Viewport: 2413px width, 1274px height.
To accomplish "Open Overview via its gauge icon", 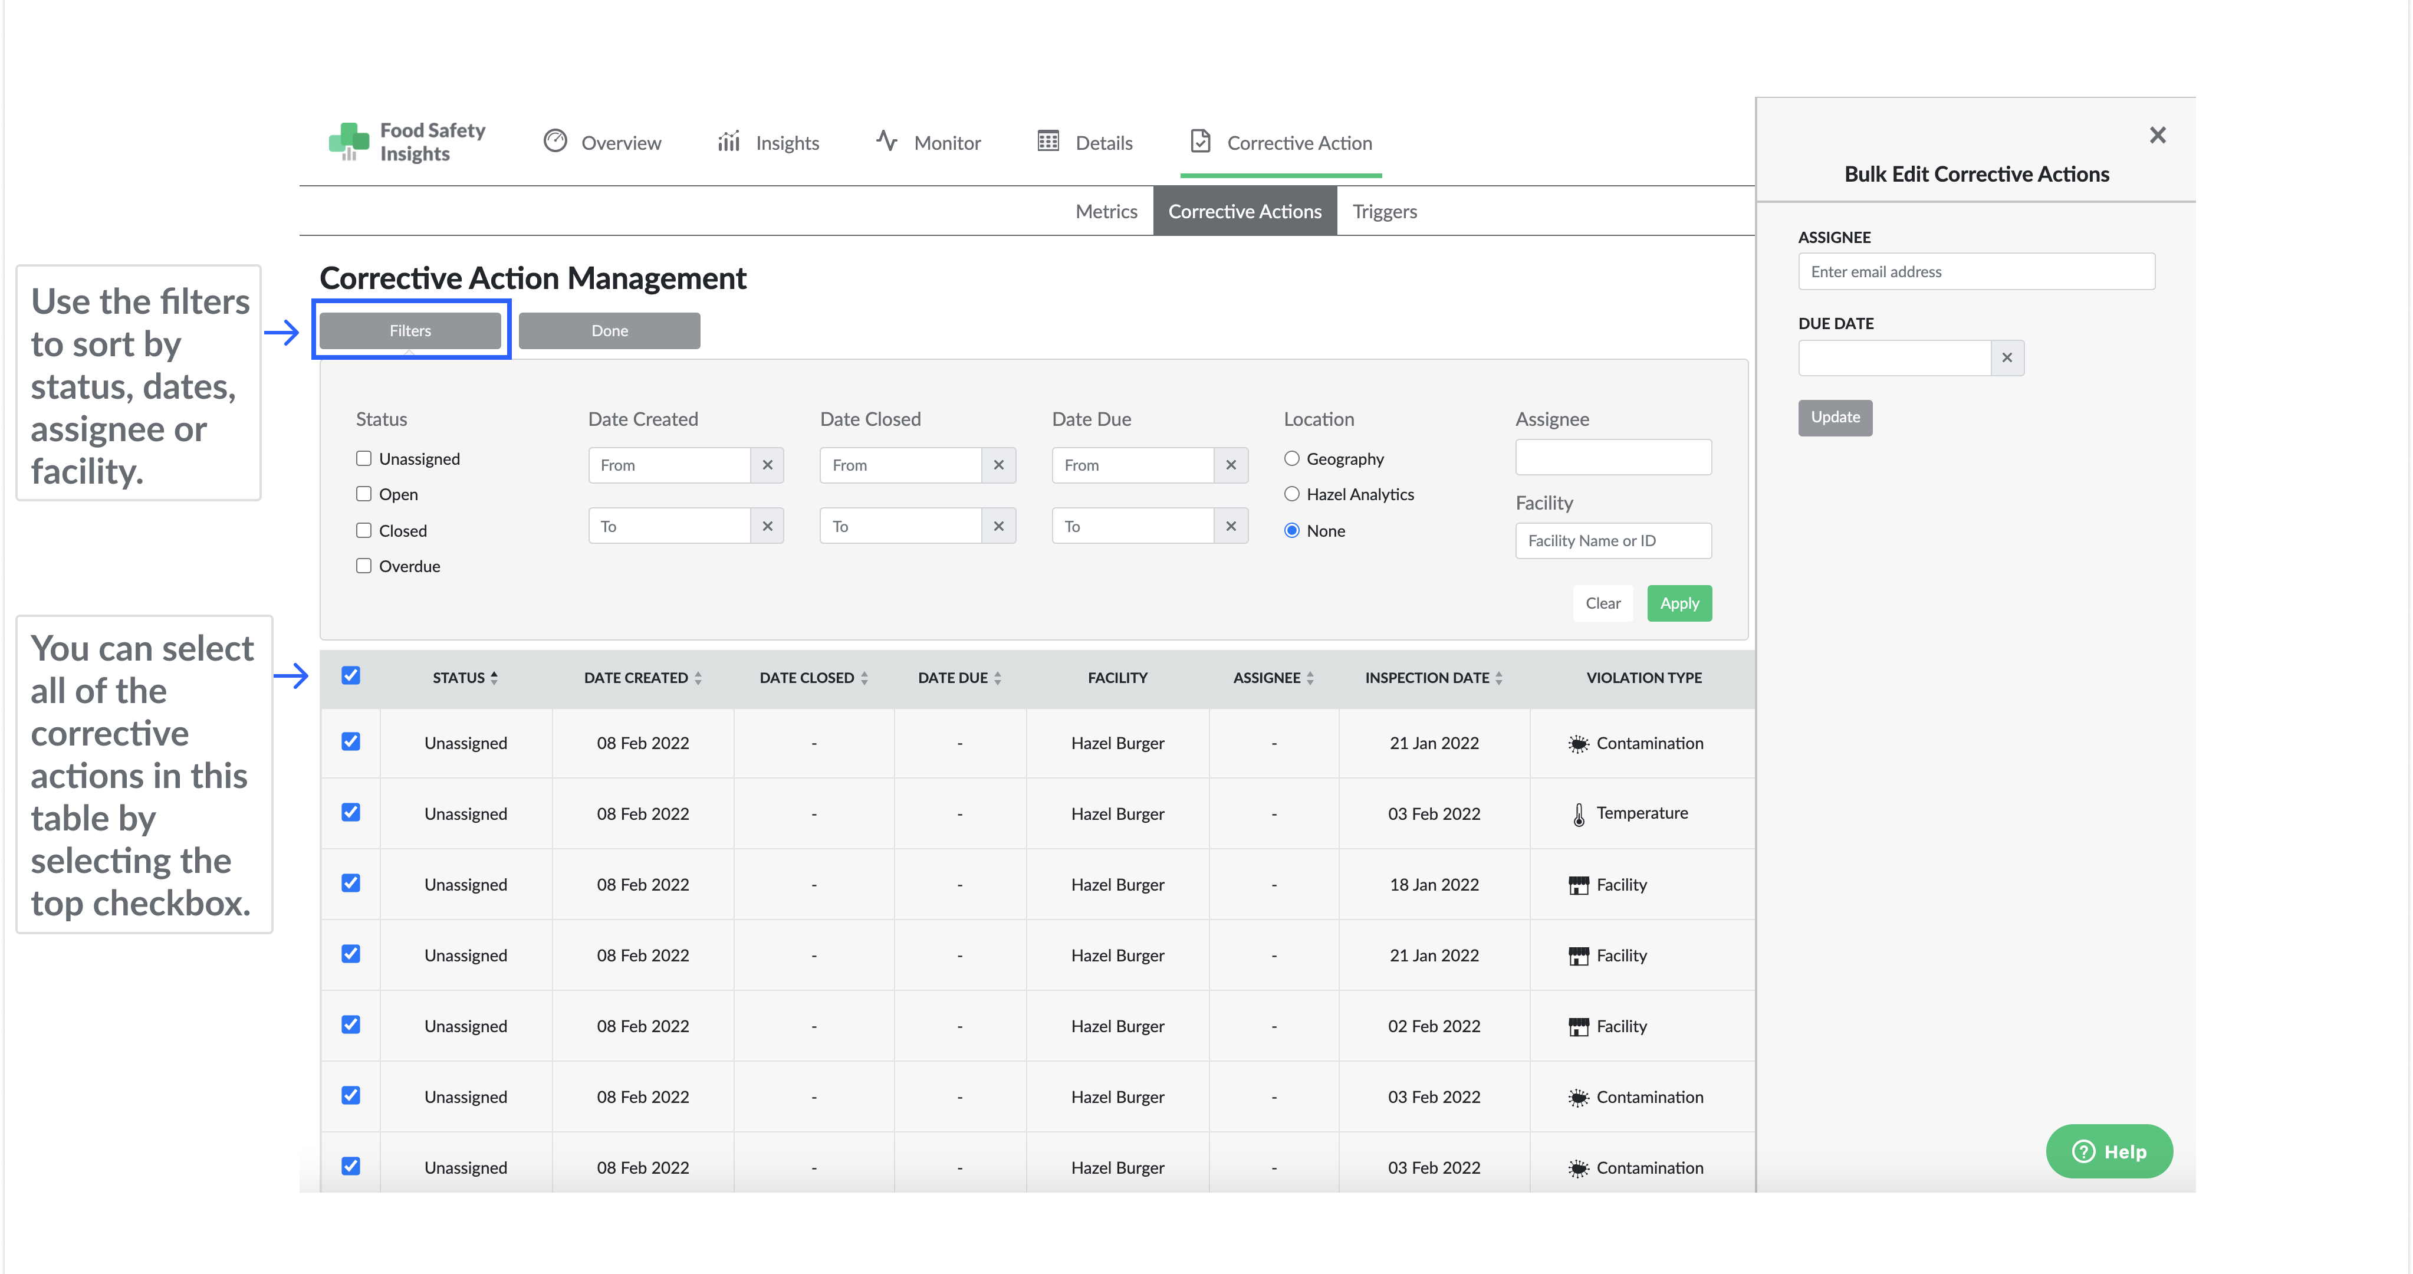I will tap(555, 142).
